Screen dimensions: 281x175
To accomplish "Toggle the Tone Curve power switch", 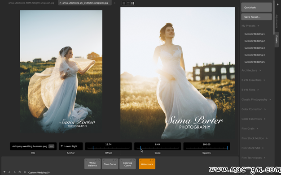I will (x=116, y=160).
